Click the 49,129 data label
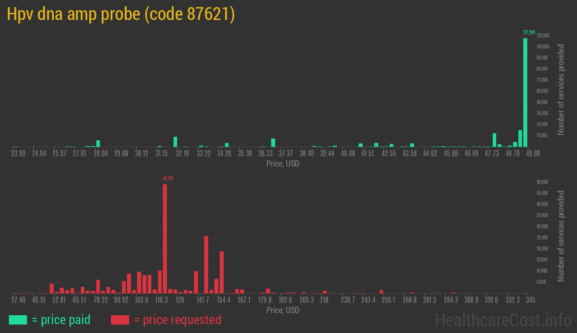577x333 pixels. (x=168, y=178)
